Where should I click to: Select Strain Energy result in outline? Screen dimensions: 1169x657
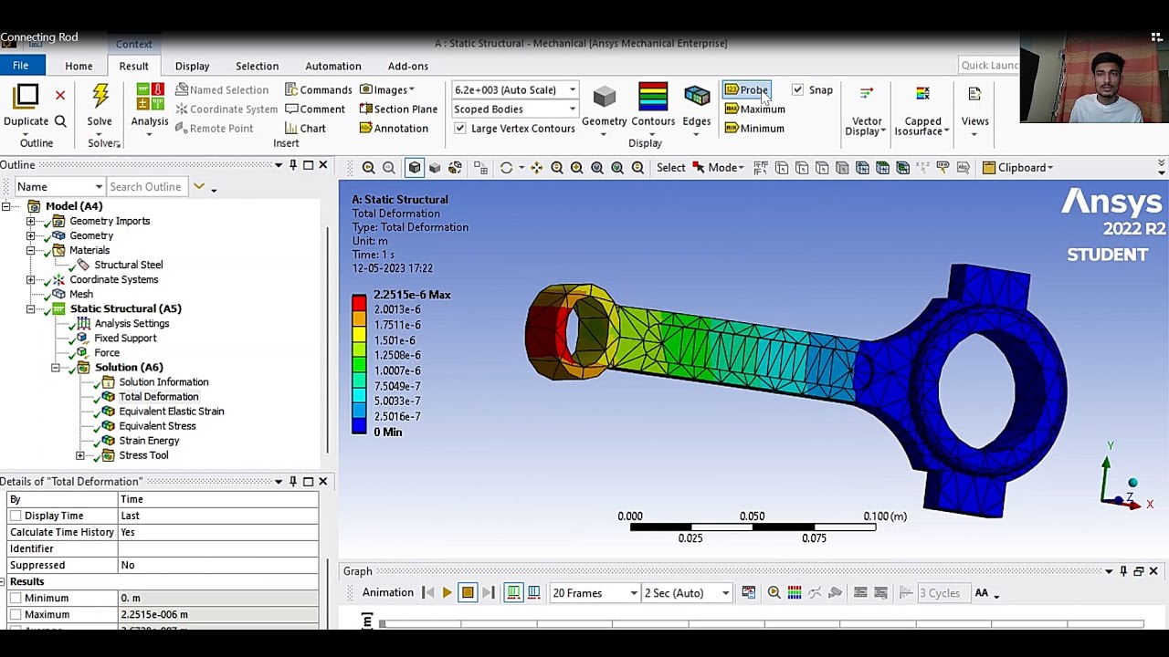coord(149,441)
